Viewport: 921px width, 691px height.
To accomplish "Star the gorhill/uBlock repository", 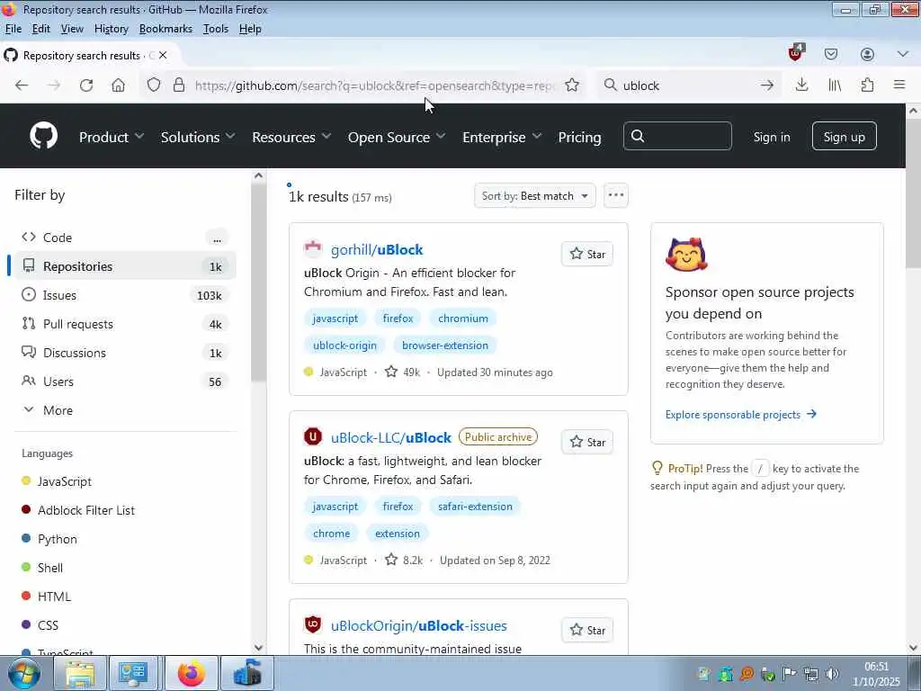I will pos(587,254).
